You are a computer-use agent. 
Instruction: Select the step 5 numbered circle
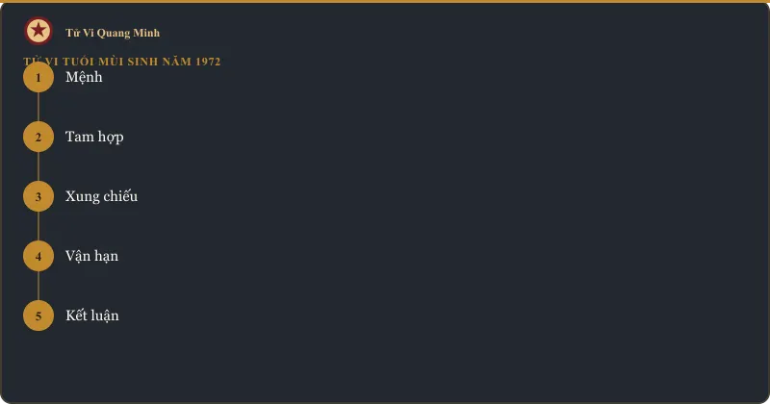[x=38, y=316]
